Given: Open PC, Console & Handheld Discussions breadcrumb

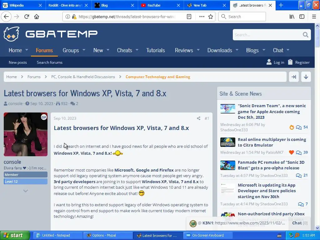Looking at the screenshot, I should [x=83, y=77].
